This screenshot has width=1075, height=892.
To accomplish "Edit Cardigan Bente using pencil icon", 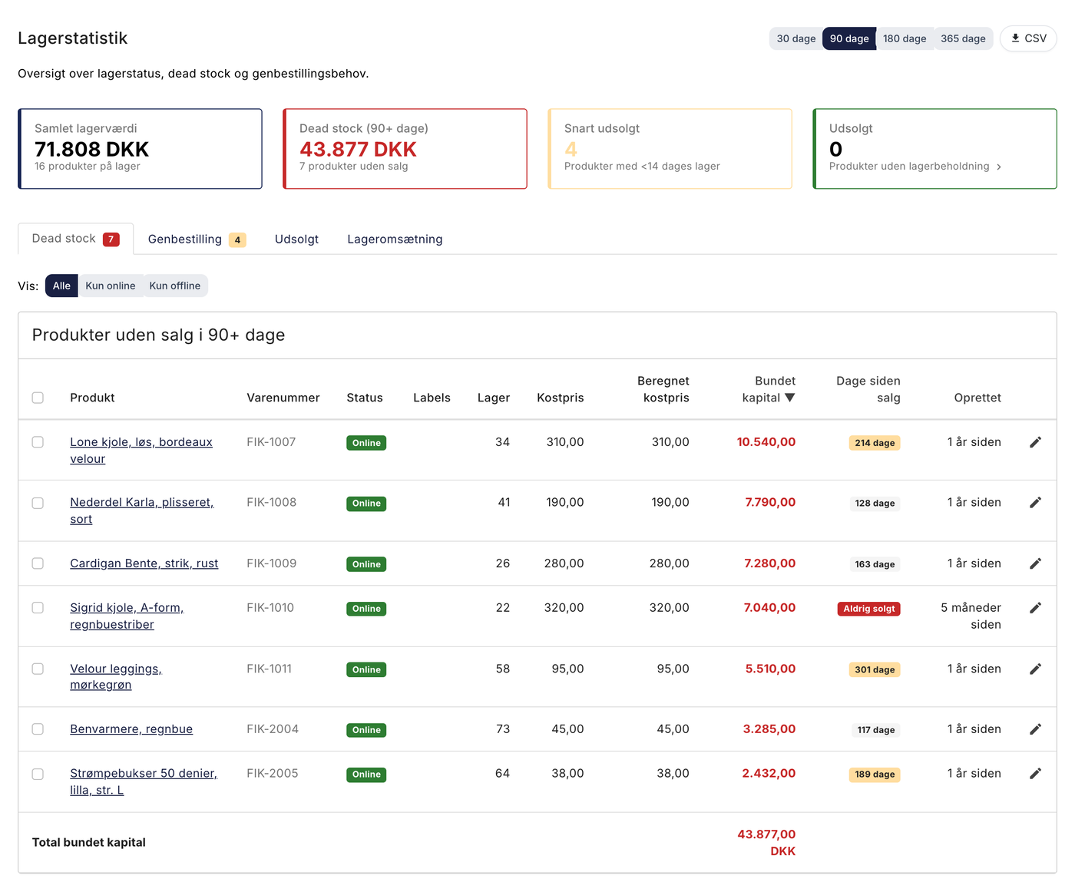I will click(1035, 563).
